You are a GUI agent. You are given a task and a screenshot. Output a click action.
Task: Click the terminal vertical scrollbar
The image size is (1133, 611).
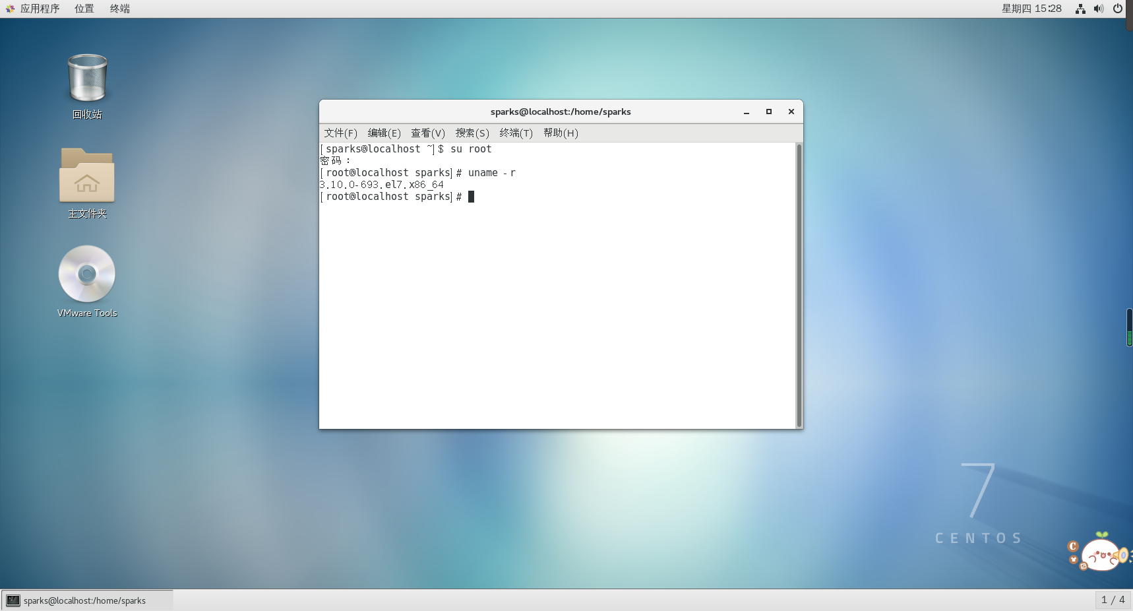(799, 285)
